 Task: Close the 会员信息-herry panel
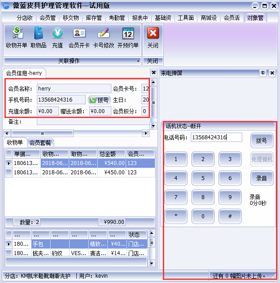(154, 73)
